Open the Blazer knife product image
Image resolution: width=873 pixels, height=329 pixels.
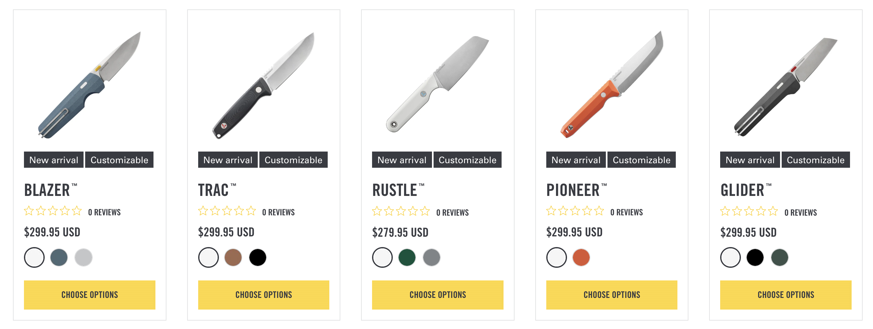[x=89, y=85]
